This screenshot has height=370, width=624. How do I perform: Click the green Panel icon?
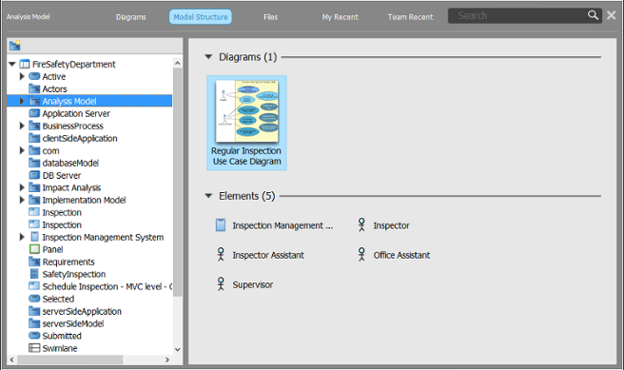[34, 249]
